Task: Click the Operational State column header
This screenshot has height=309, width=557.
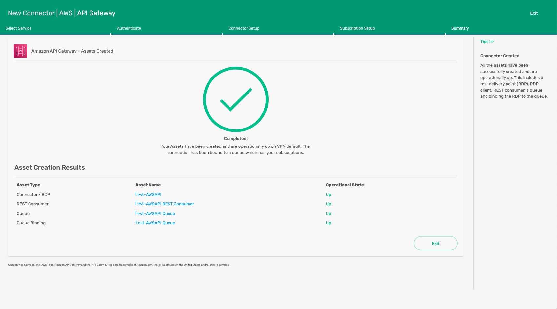Action: coord(345,185)
